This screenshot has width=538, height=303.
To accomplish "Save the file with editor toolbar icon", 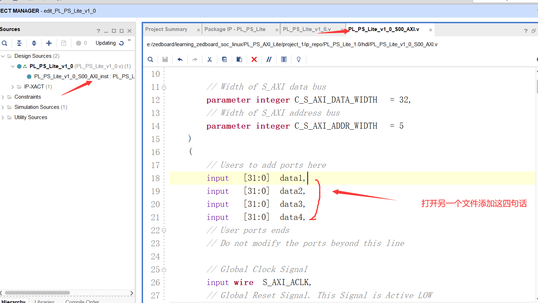I will [165, 59].
